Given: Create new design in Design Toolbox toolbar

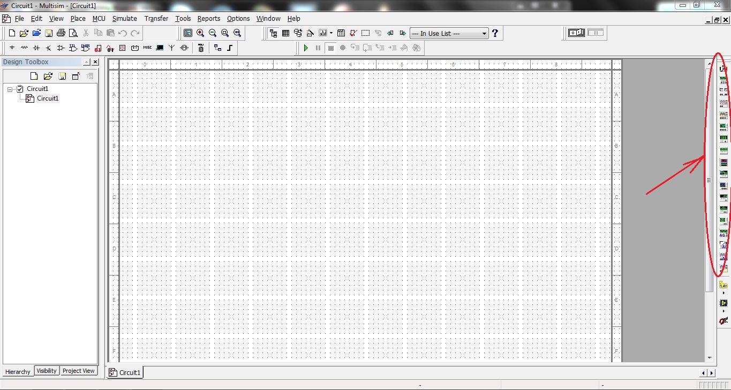Looking at the screenshot, I should click(34, 76).
